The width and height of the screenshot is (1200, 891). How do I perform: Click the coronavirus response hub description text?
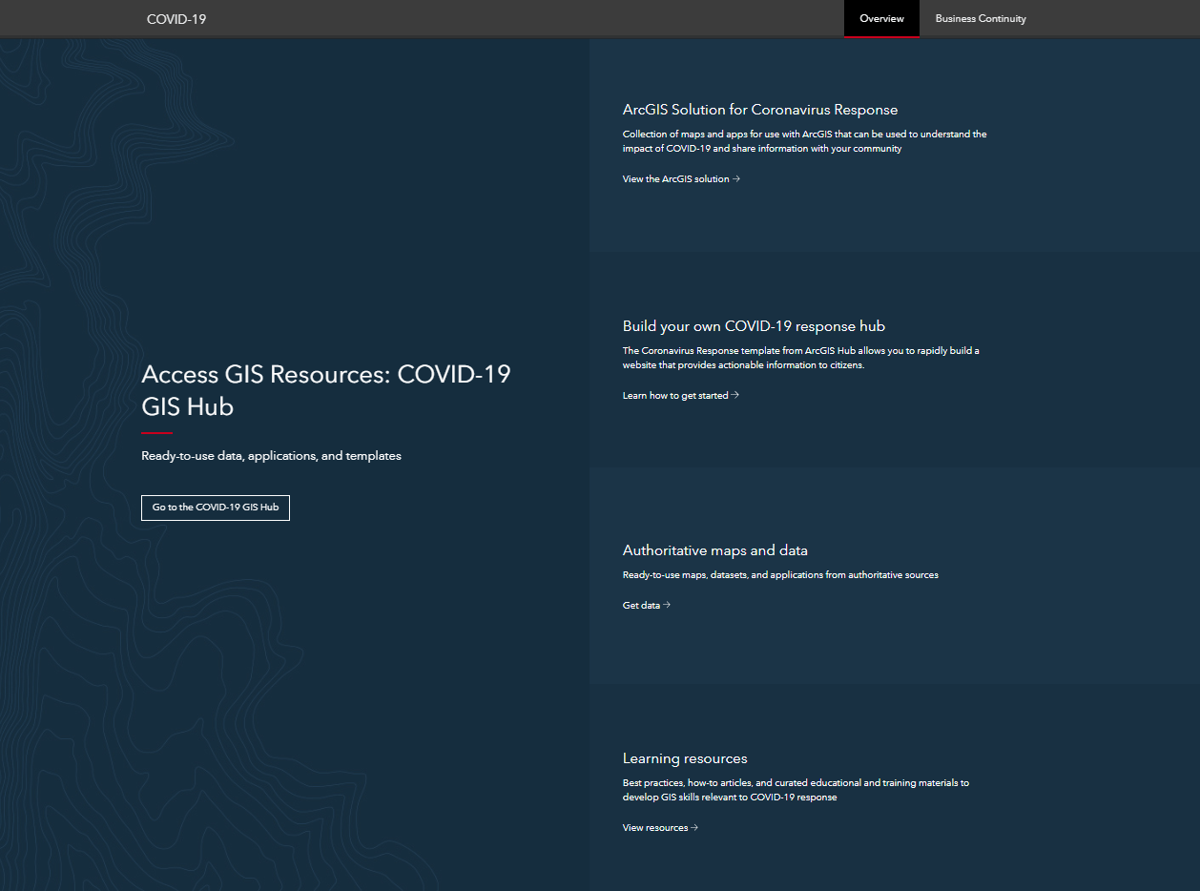[799, 357]
